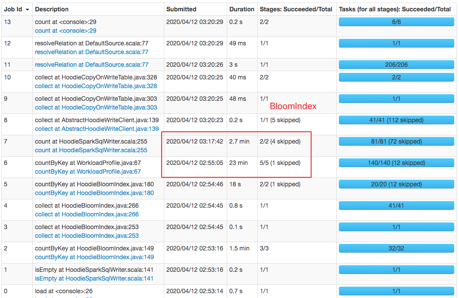Open job 12 resolveRelation at DefaultSource.scala:77 link
Viewport: 459px width, 298px height.
click(92, 52)
